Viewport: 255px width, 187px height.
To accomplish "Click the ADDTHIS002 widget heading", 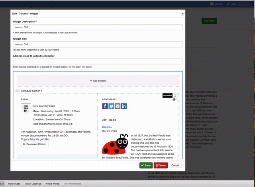I will 109,99.
